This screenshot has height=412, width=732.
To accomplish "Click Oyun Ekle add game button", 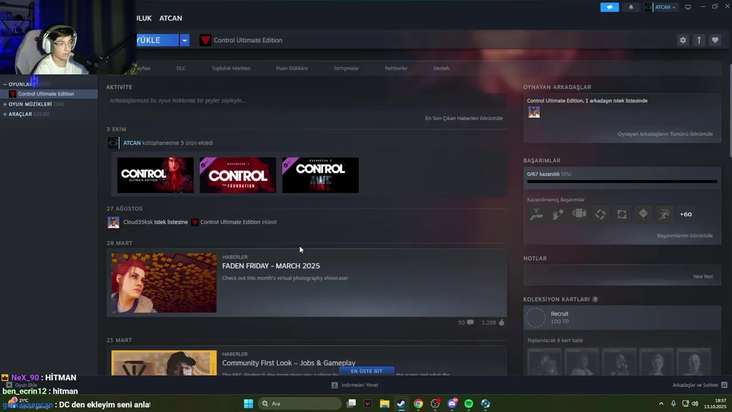I will point(22,385).
